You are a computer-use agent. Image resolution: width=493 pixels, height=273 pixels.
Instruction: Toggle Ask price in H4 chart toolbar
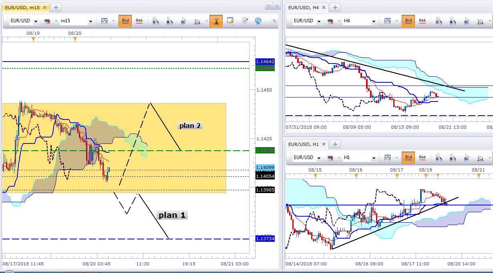(x=422, y=21)
